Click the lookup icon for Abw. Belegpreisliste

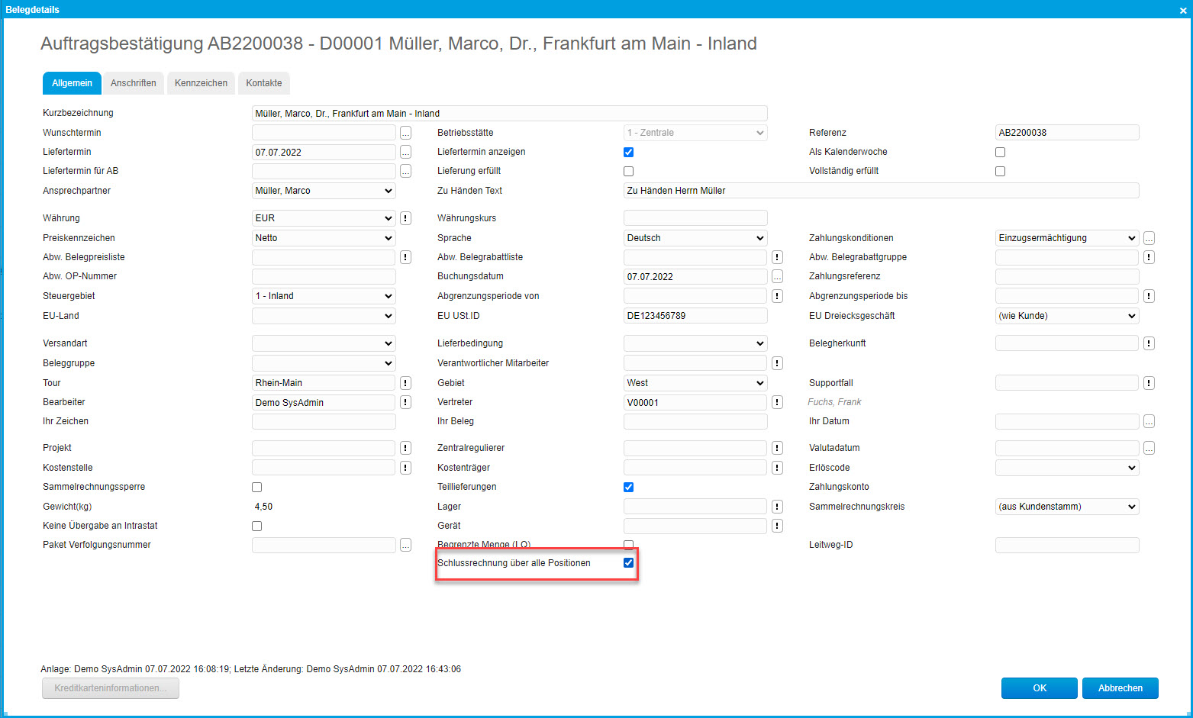pos(405,257)
